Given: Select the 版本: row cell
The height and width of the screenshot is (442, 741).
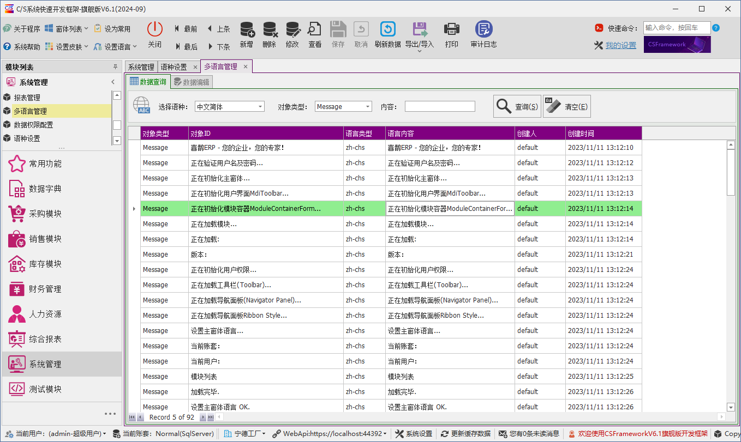Looking at the screenshot, I should (x=266, y=255).
